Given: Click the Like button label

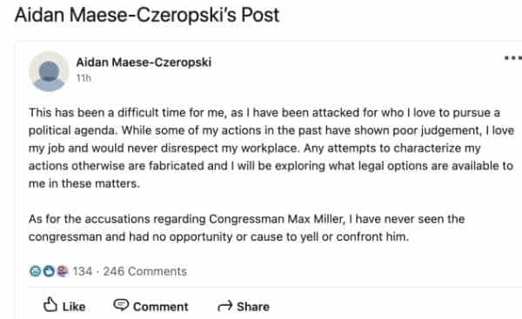Looking at the screenshot, I should pyautogui.click(x=74, y=307).
